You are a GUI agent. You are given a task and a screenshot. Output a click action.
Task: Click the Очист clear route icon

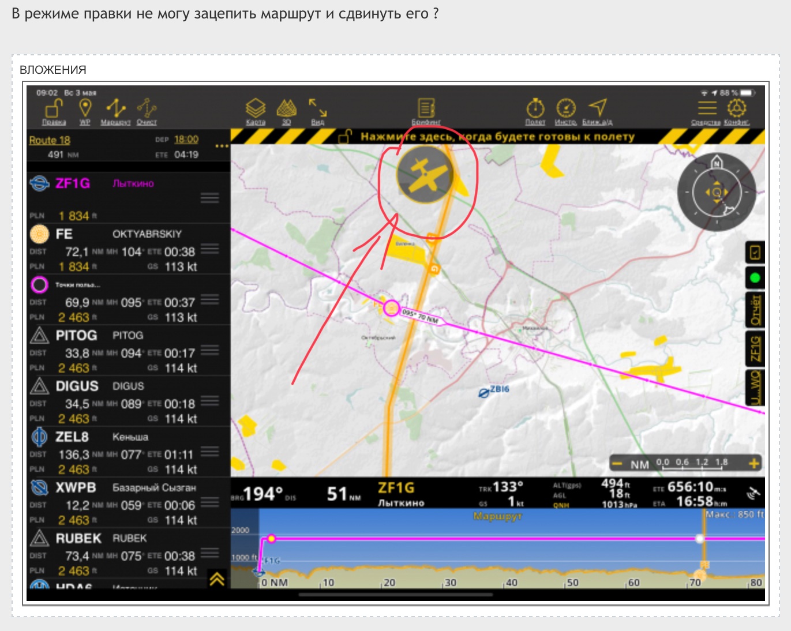147,110
